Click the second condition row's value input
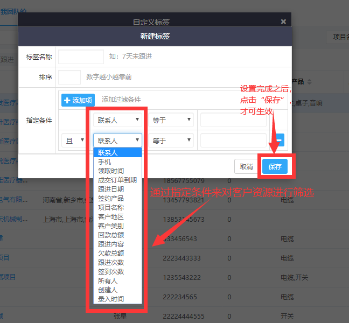Image resolution: width=349 pixels, height=323 pixels. point(233,141)
